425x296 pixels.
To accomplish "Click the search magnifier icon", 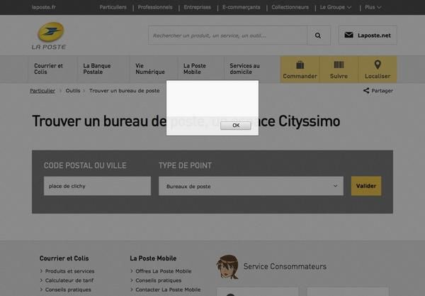I will (318, 35).
